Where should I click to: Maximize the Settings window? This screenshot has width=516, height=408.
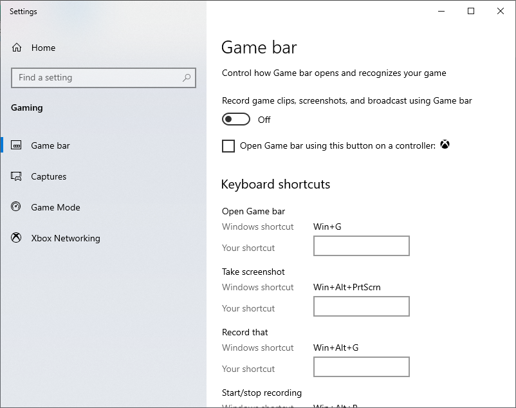click(471, 11)
